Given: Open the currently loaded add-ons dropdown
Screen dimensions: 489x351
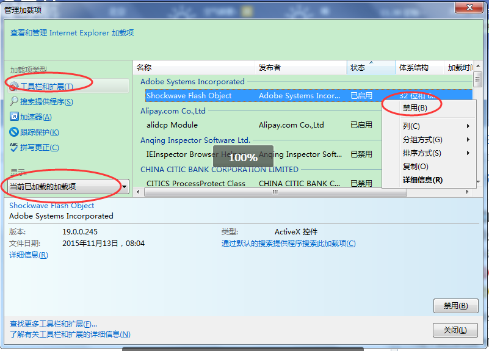Looking at the screenshot, I should (69, 187).
